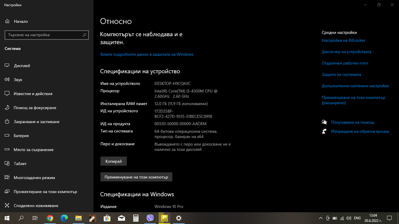Viewport: 399px width, 224px height.
Task: Click the Intel Core i5-4300M processor value
Action: point(186,94)
